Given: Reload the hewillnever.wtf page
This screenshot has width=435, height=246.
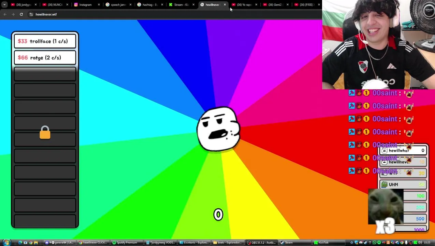Looking at the screenshot, I should [x=21, y=14].
